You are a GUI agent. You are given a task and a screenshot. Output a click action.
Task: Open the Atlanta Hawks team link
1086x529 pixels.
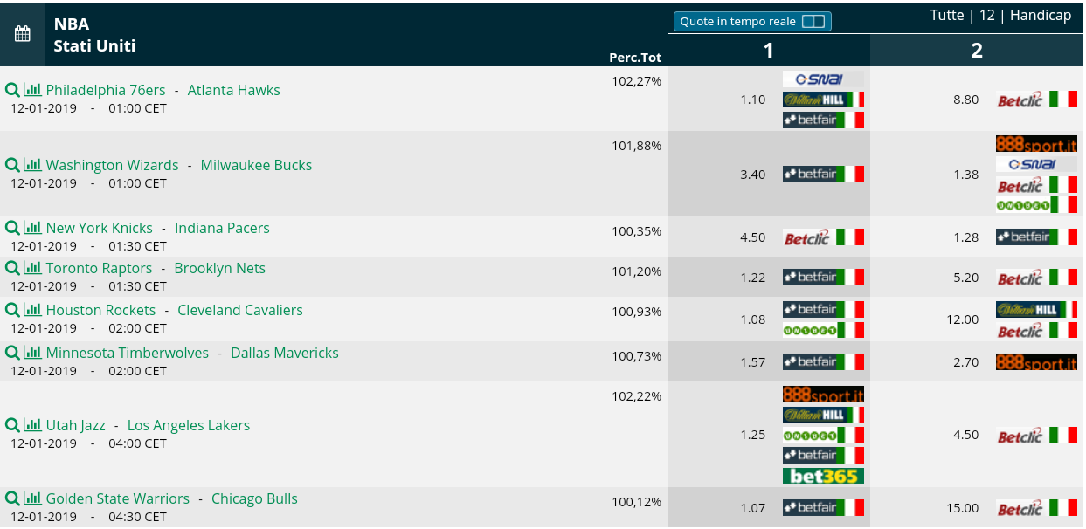[x=234, y=90]
